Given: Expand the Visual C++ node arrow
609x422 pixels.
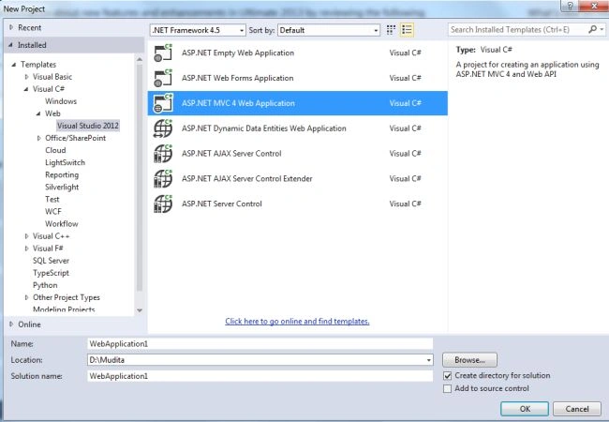Looking at the screenshot, I should coord(26,236).
